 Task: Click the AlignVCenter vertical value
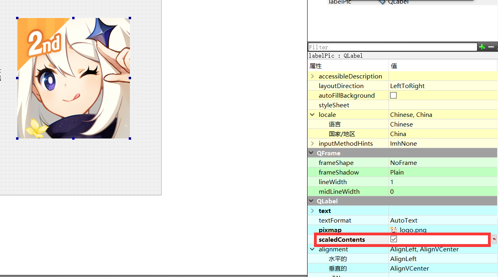(x=409, y=268)
